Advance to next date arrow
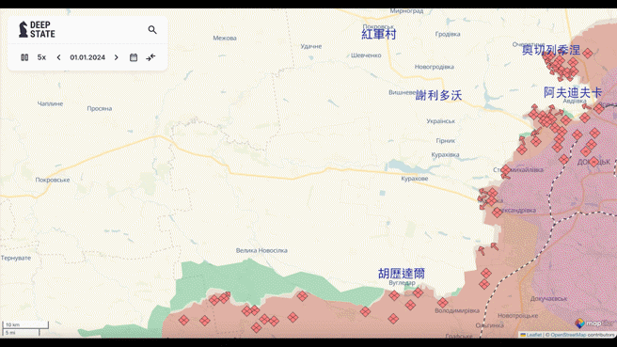This screenshot has width=617, height=347. (116, 57)
